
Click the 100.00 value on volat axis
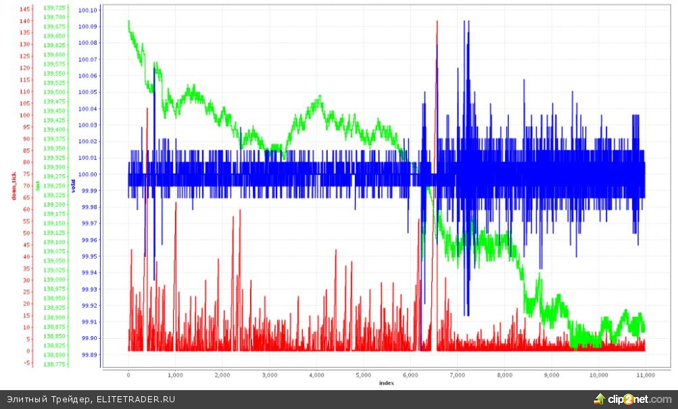tap(89, 174)
